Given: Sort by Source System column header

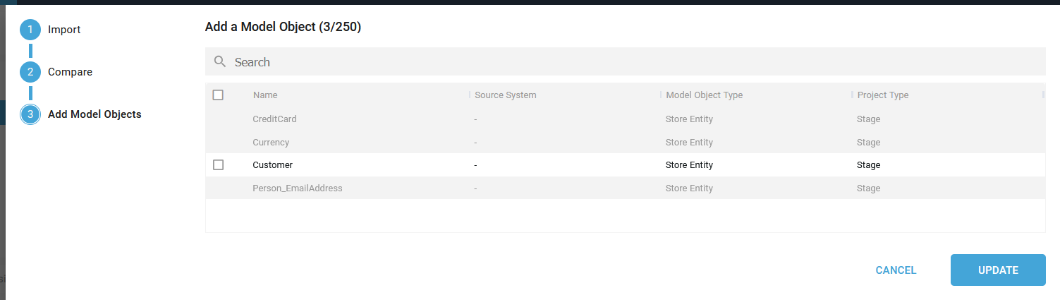Looking at the screenshot, I should (506, 95).
